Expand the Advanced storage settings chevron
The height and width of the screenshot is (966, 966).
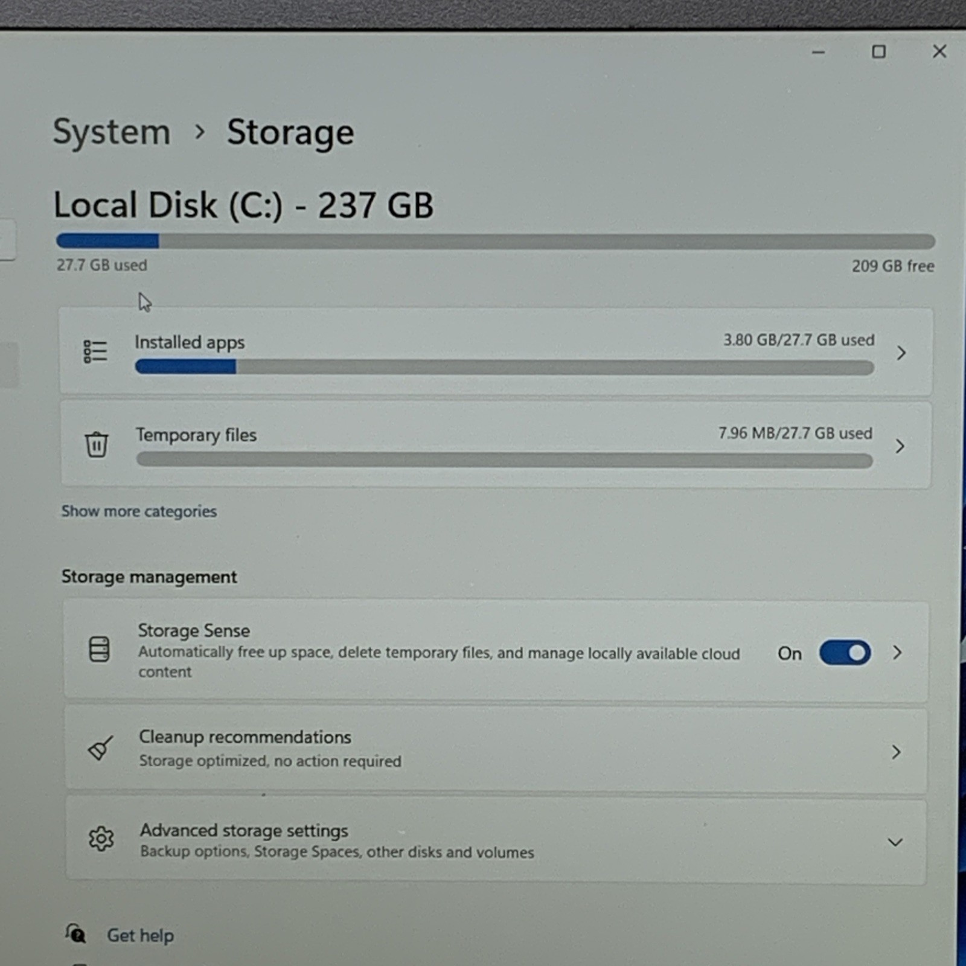point(895,842)
